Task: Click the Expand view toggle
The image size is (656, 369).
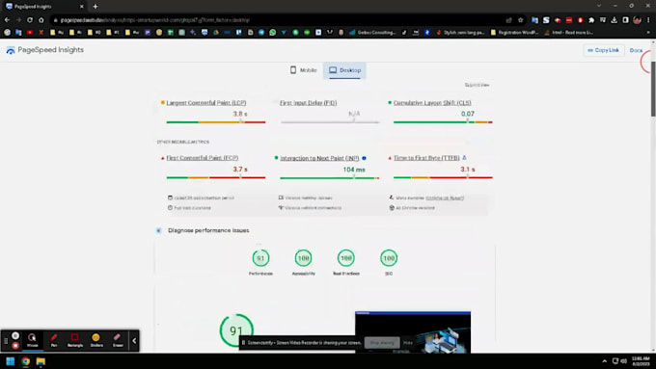Action: pyautogui.click(x=477, y=85)
